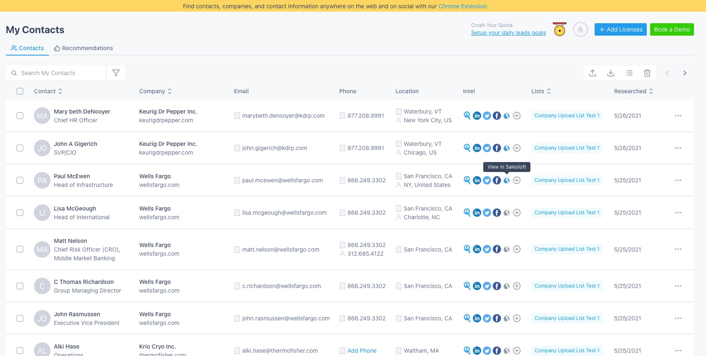
Task: Open Facebook icon for Paul McEwen
Action: (497, 180)
